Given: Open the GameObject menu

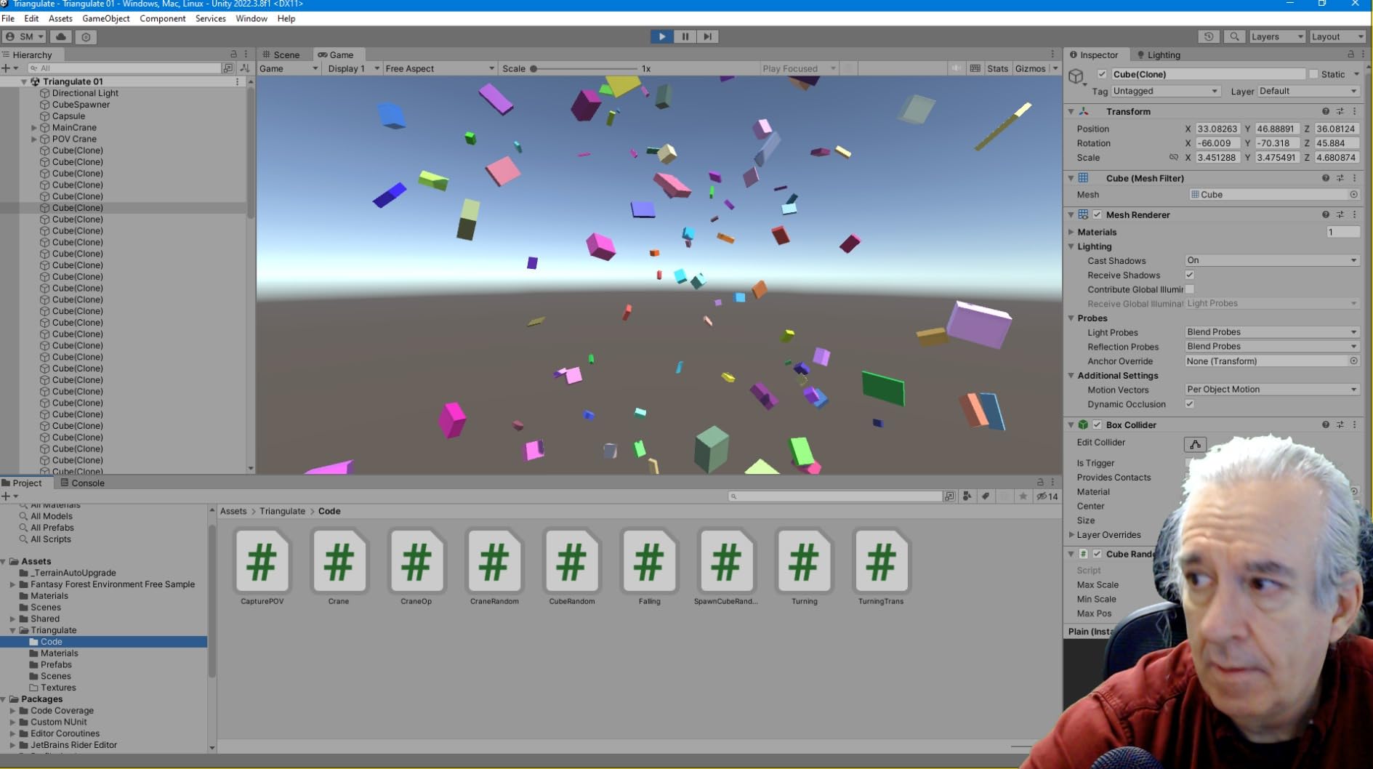Looking at the screenshot, I should click(x=105, y=18).
